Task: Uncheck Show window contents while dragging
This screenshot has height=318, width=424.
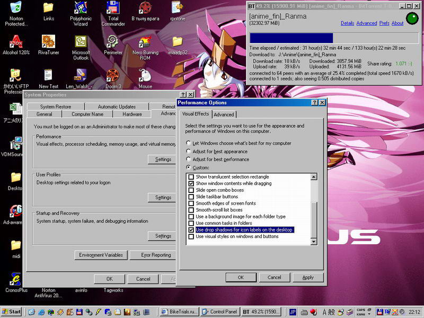Action: coord(191,183)
